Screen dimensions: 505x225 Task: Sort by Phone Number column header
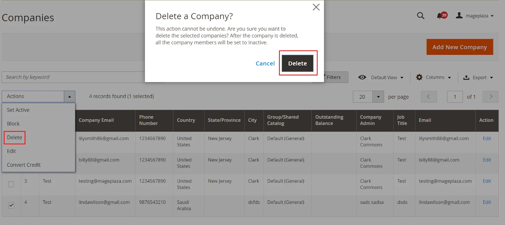[154, 120]
